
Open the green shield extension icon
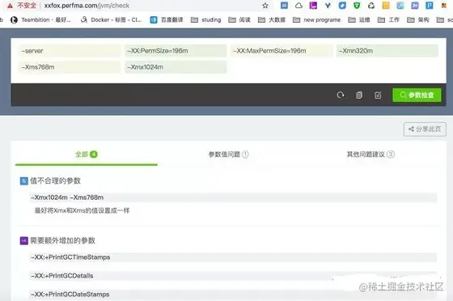(357, 6)
